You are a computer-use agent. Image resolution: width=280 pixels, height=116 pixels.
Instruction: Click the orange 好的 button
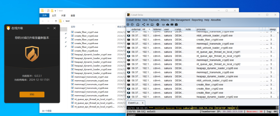32,95
